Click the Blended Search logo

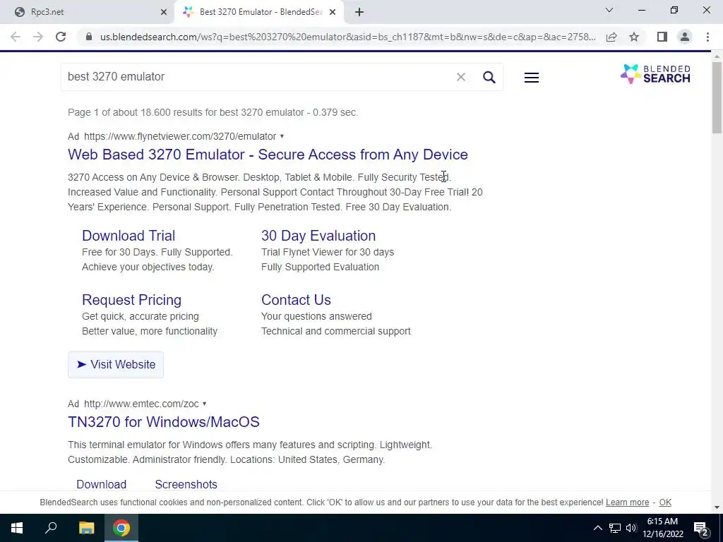655,74
